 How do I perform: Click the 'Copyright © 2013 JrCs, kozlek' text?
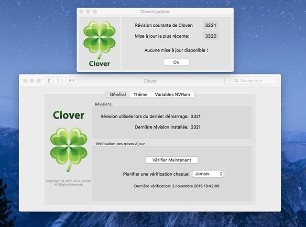click(x=69, y=181)
